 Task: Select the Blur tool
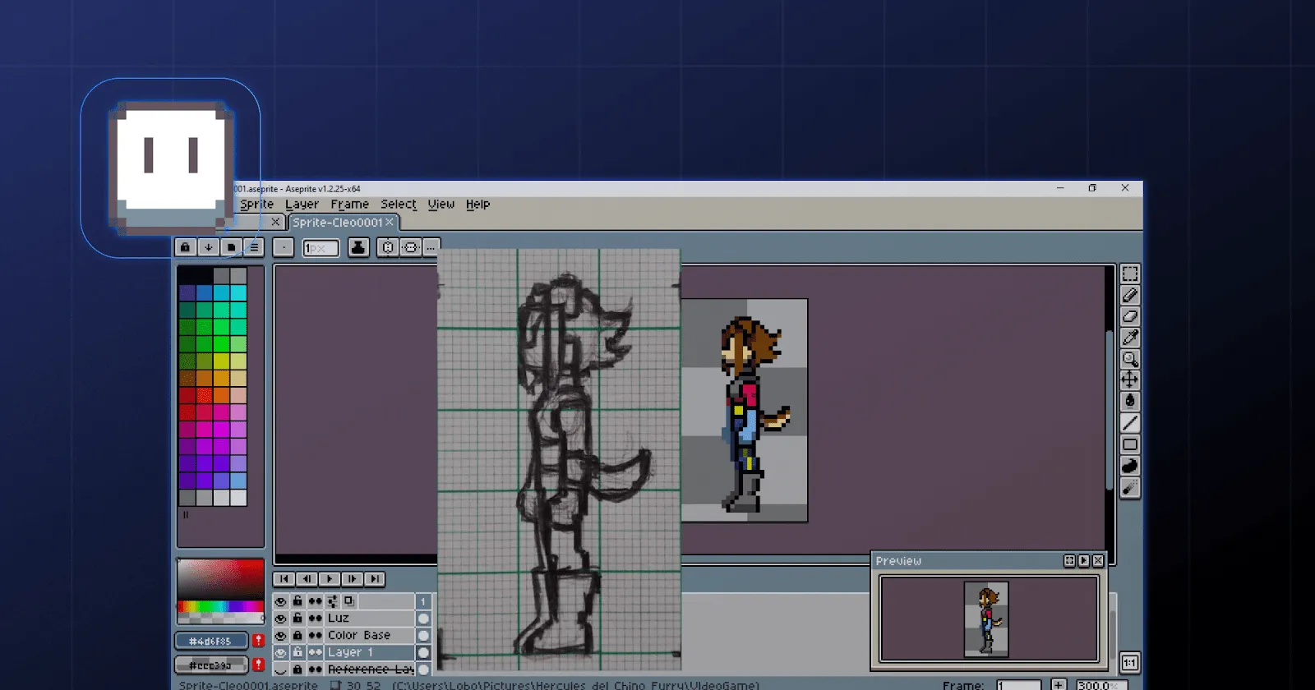click(x=1130, y=488)
